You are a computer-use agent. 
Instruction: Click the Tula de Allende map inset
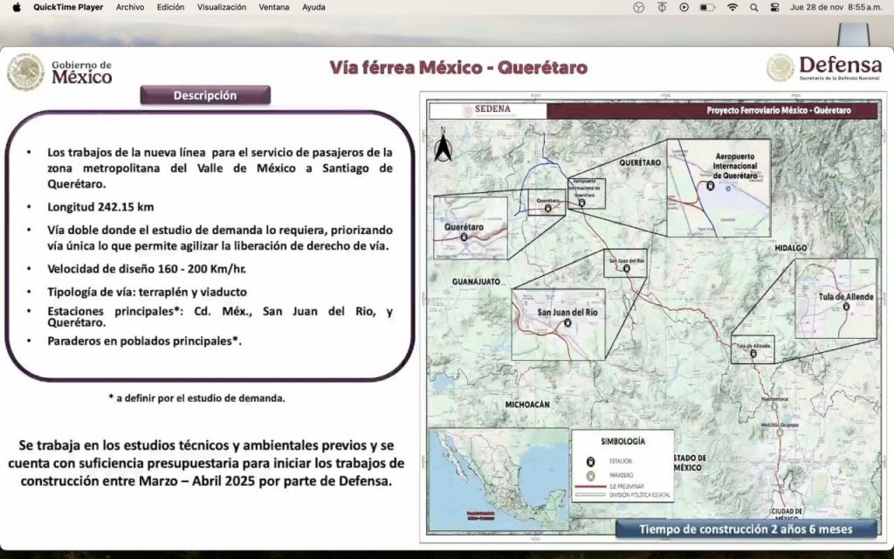click(x=836, y=299)
